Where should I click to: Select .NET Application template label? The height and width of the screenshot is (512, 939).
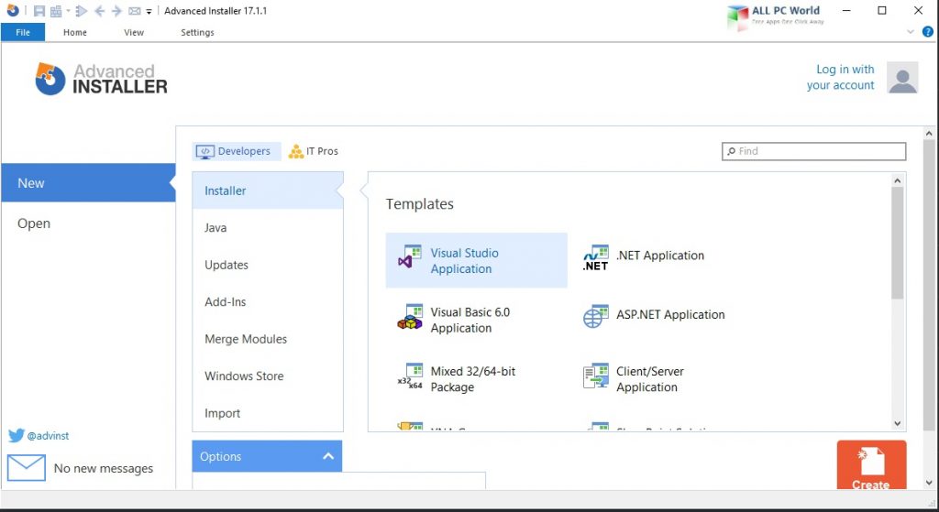660,256
